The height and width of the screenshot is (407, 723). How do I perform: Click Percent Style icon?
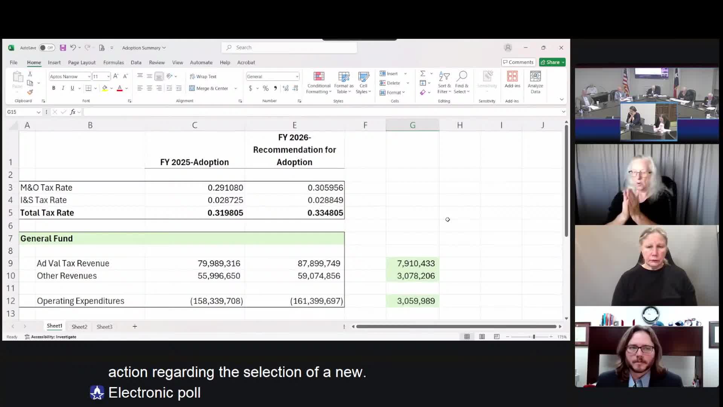coord(265,88)
